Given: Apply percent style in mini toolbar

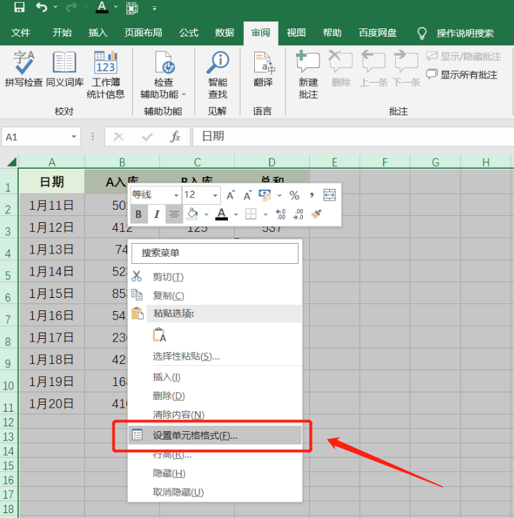Looking at the screenshot, I should tap(295, 195).
